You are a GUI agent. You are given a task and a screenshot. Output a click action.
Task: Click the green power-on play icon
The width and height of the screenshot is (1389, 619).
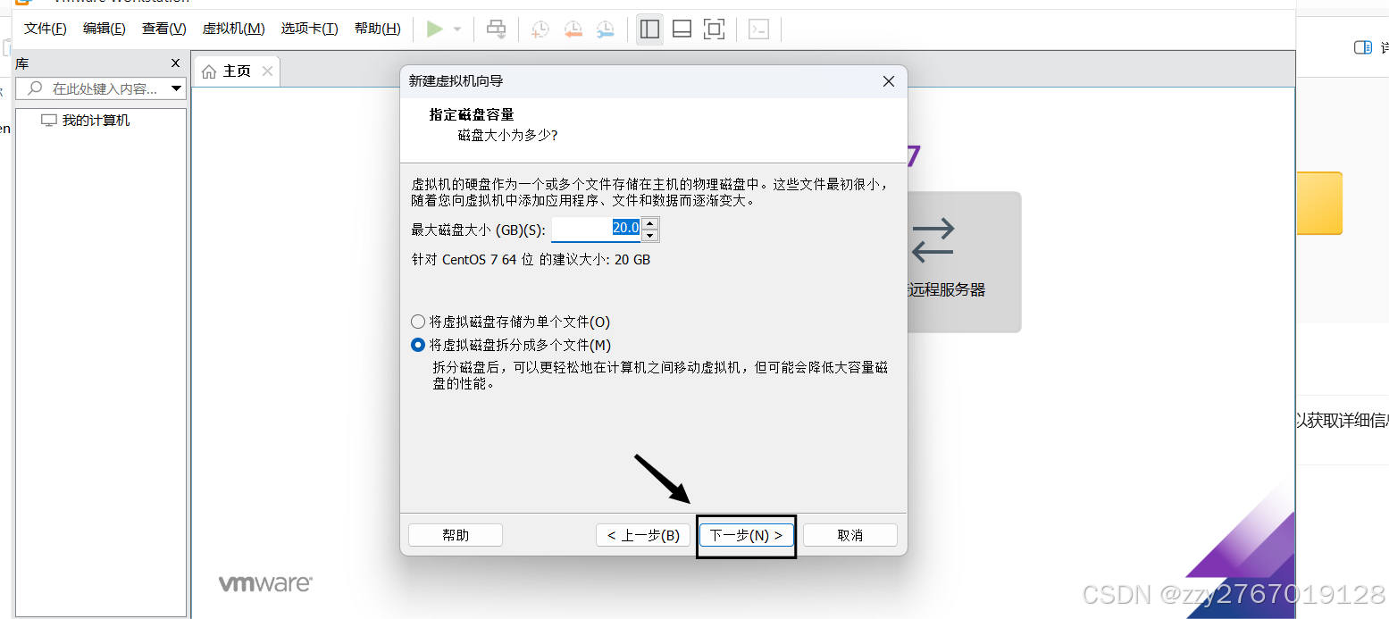[435, 29]
